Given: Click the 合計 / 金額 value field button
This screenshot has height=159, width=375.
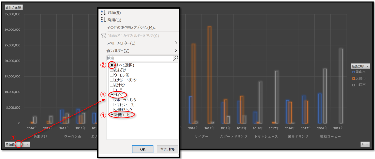Looking at the screenshot, I should [14, 7].
